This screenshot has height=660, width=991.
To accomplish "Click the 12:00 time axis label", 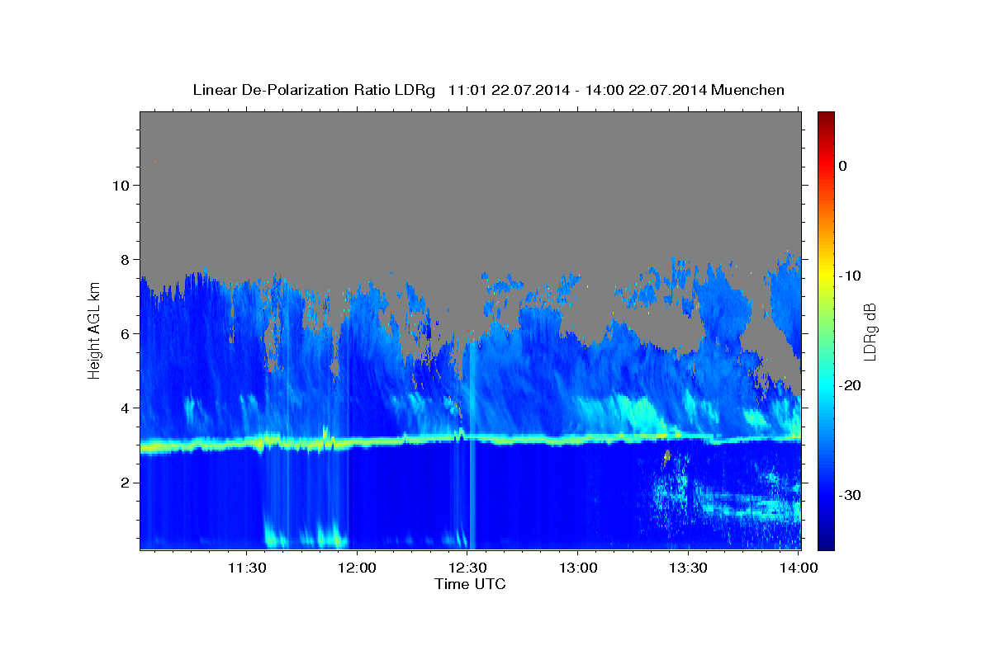I will tap(357, 568).
